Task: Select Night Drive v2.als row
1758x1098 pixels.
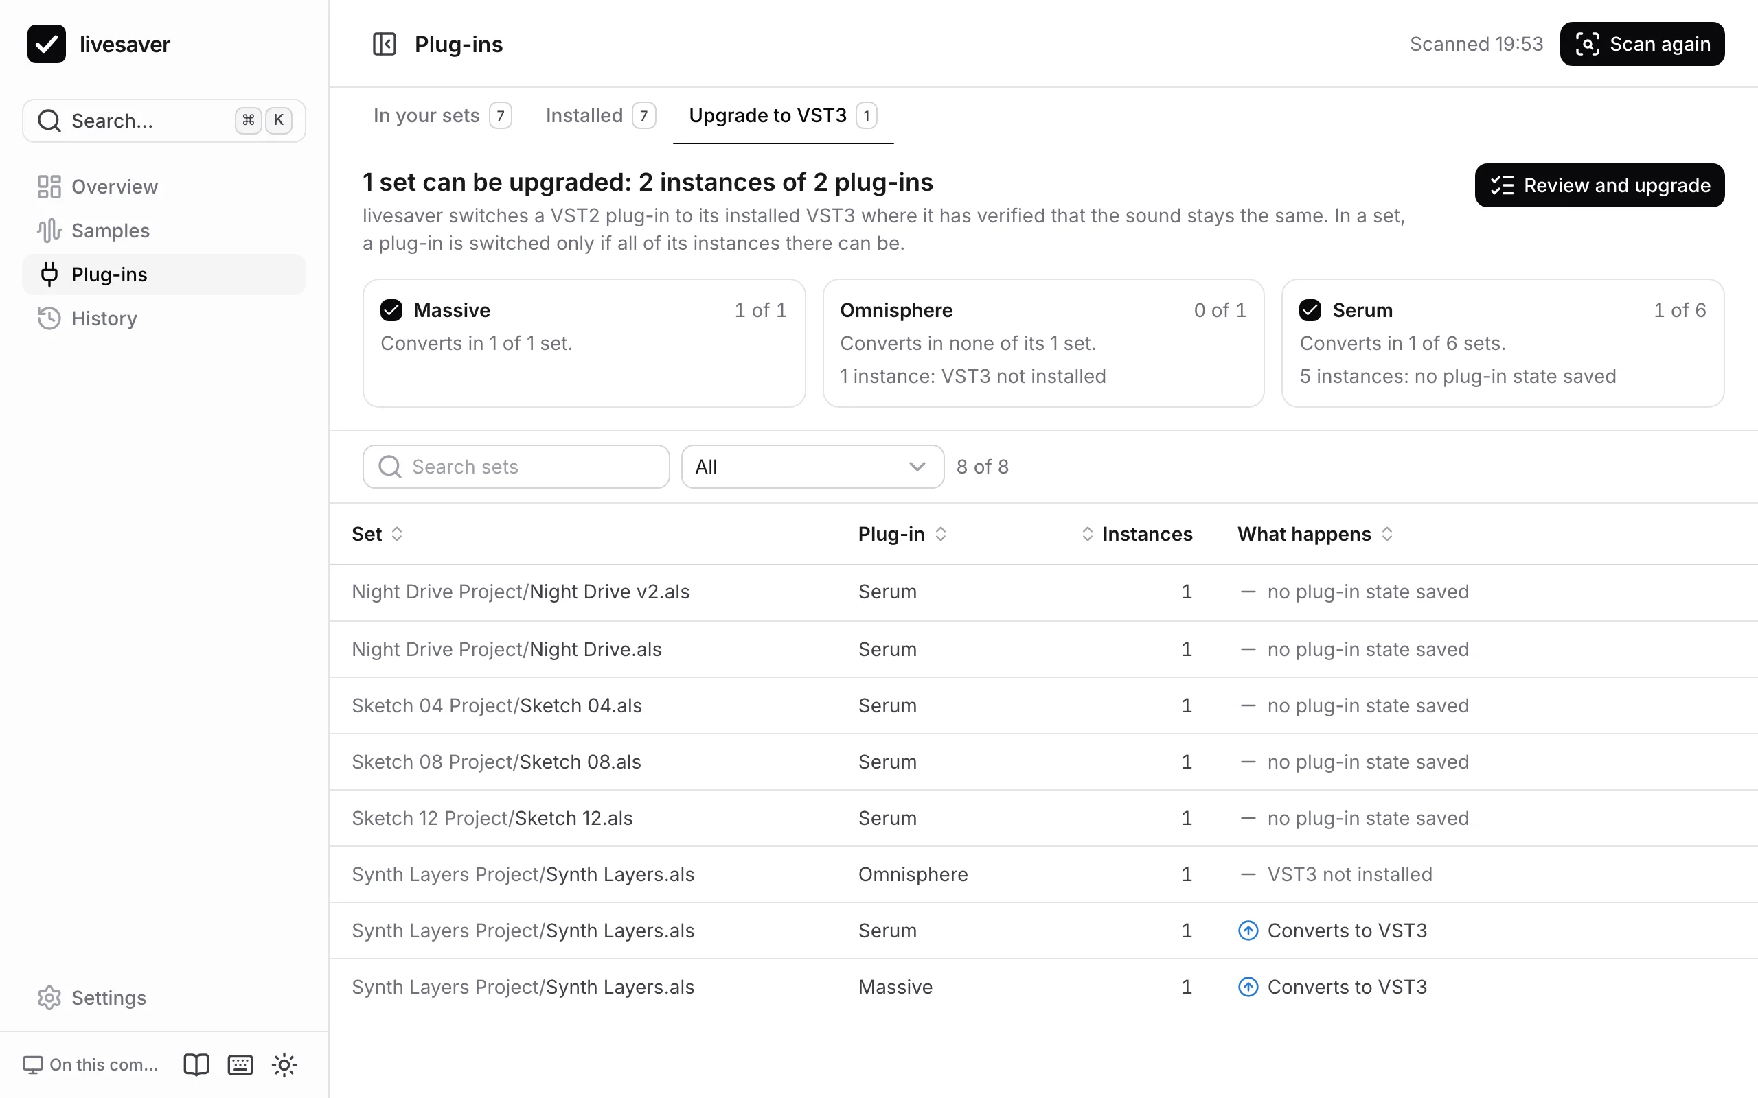Action: 1043,592
